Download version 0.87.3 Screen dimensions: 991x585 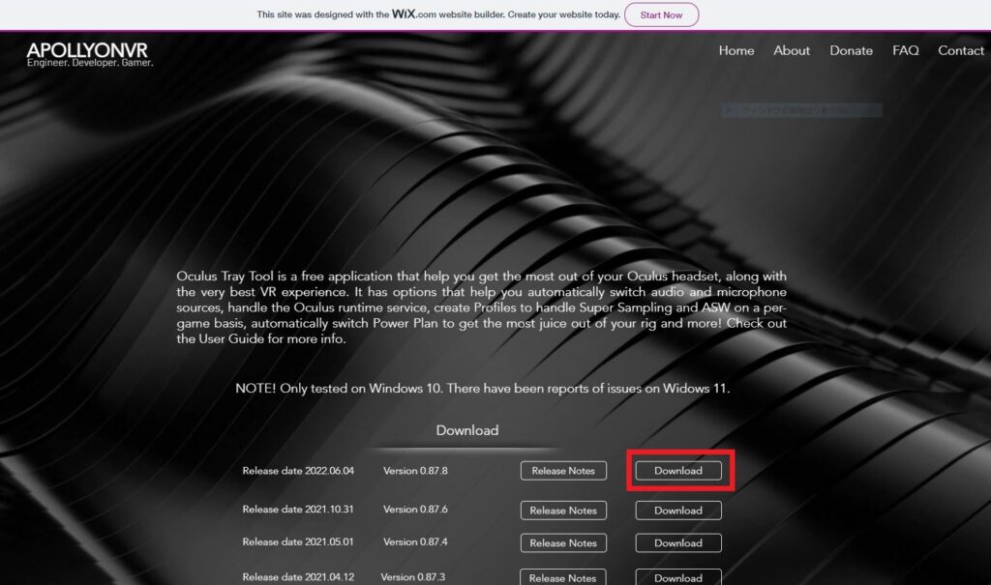coord(678,577)
